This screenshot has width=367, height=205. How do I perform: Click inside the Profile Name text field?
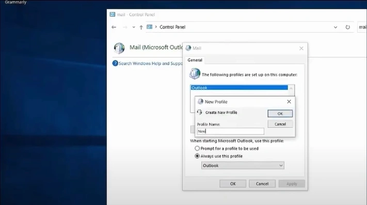coord(231,131)
